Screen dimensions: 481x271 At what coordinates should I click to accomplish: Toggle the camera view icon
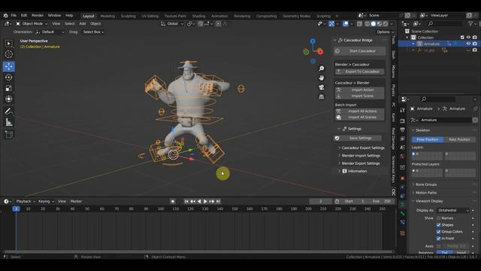point(321,87)
